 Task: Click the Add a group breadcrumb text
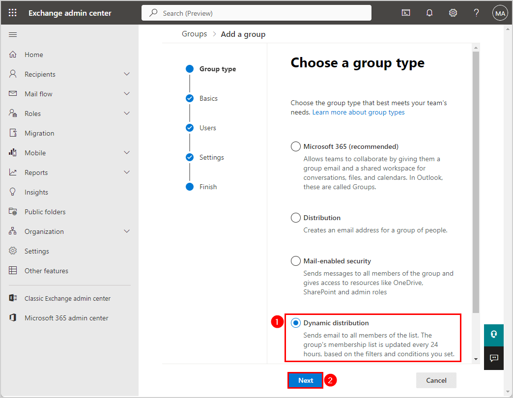(243, 34)
